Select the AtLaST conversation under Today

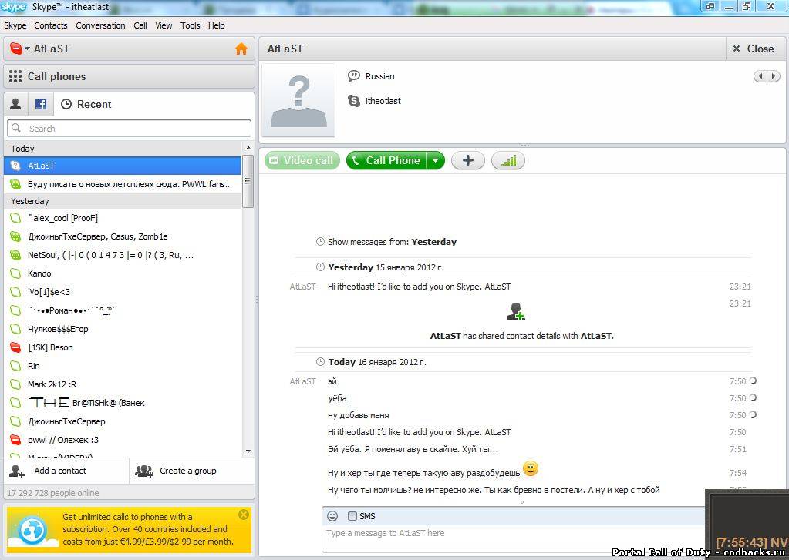pos(123,166)
